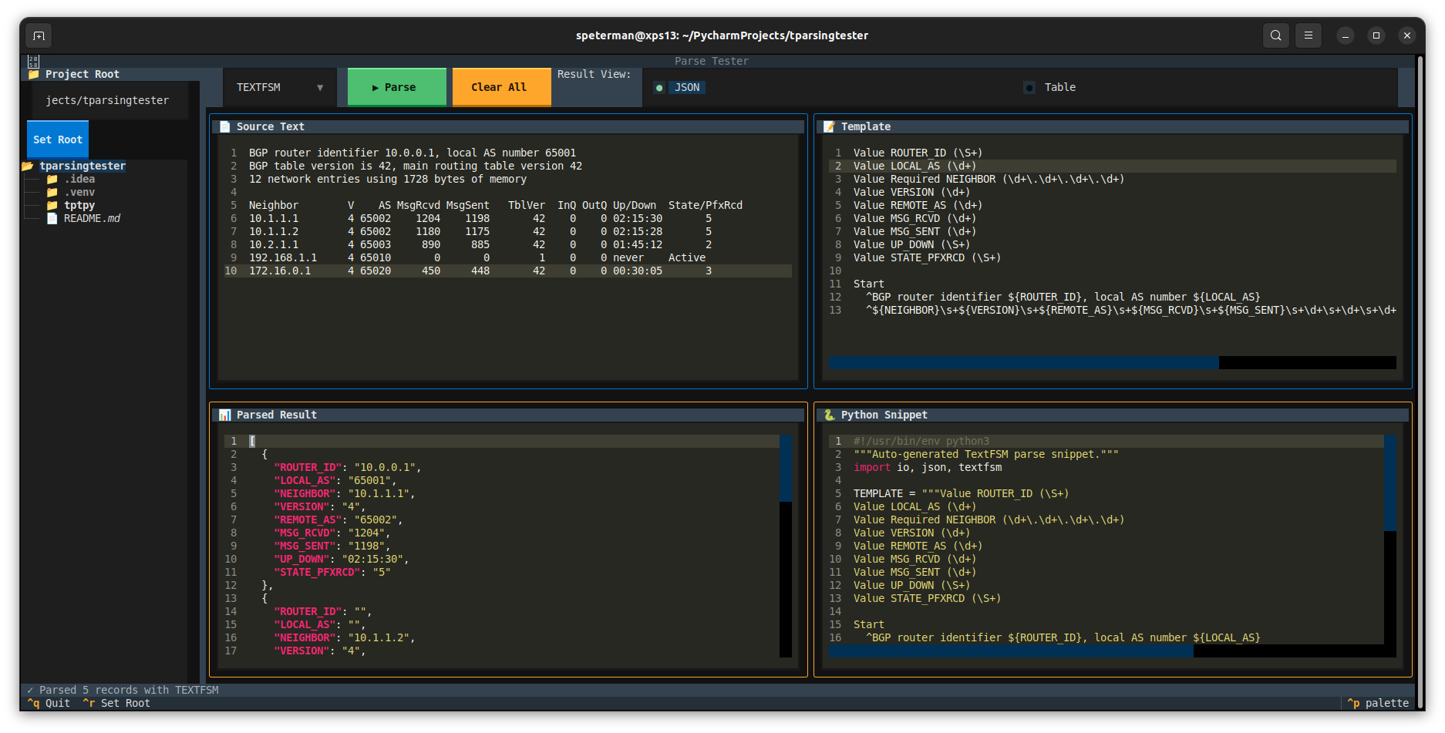Click the 28:58 clock badge in the sidebar

[x=32, y=62]
